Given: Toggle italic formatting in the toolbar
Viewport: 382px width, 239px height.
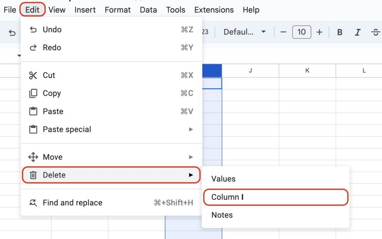Looking at the screenshot, I should coord(357,32).
